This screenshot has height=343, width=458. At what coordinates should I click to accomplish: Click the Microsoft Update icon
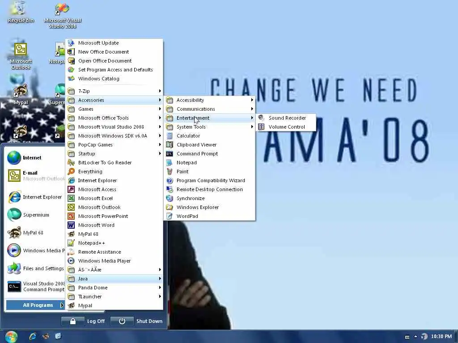(71, 43)
